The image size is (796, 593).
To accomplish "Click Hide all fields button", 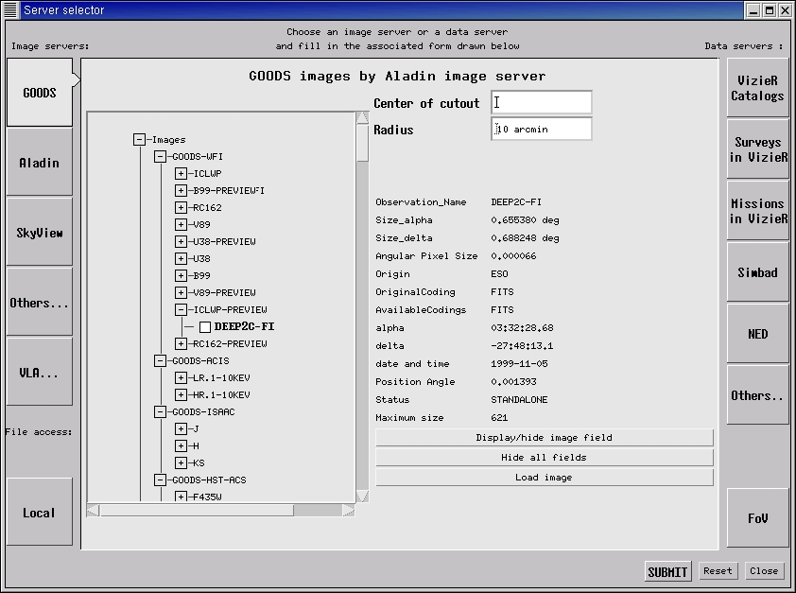I will tap(545, 458).
